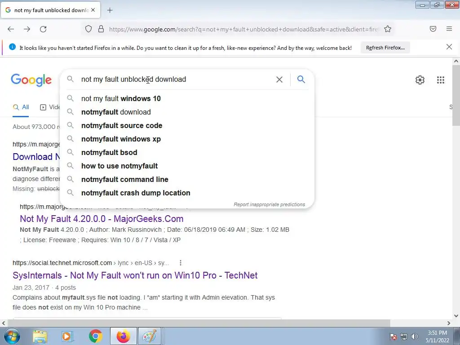Click the Google logo
Viewport: 460px width, 345px height.
(31, 80)
